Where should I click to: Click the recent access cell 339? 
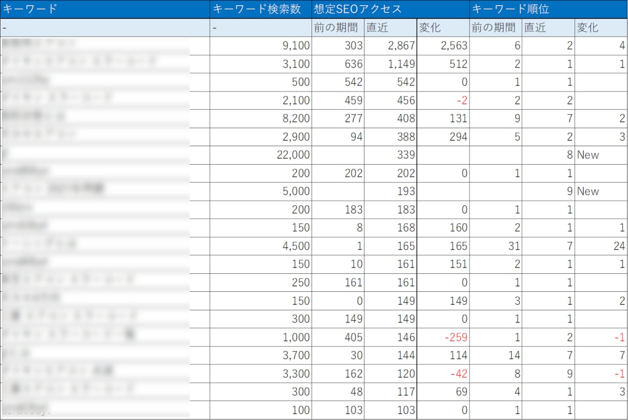pyautogui.click(x=391, y=155)
